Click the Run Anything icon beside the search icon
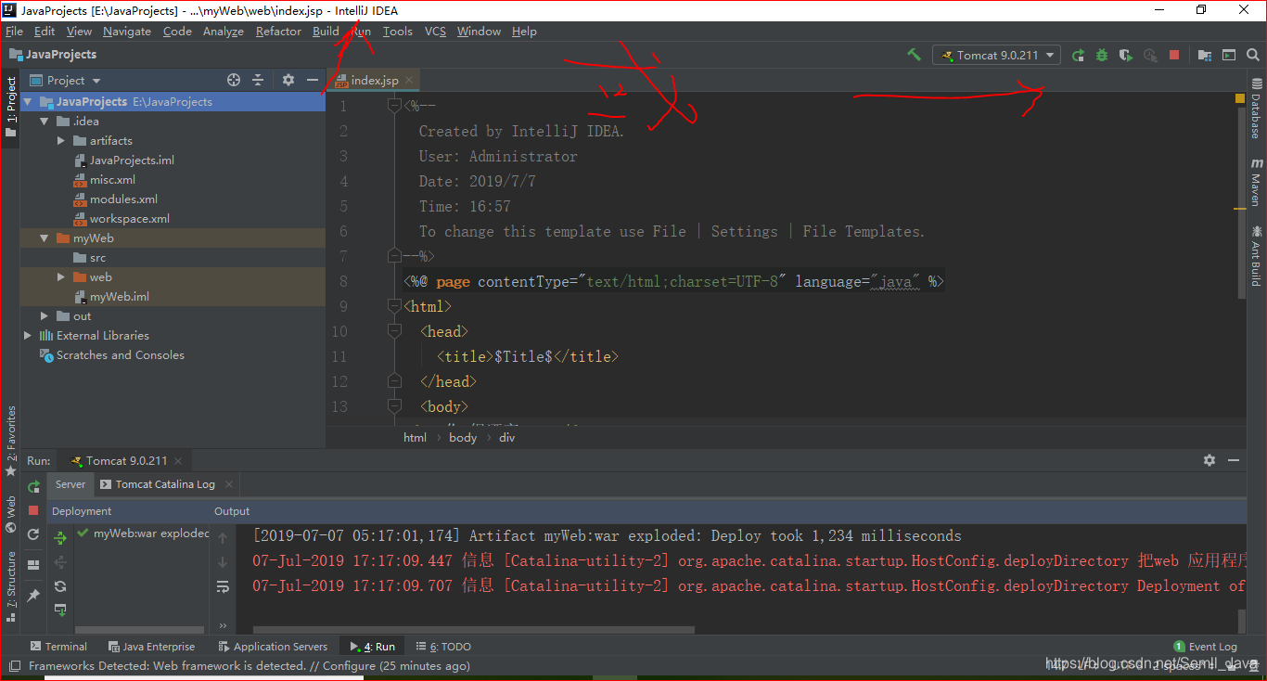1267x681 pixels. pos(1229,55)
